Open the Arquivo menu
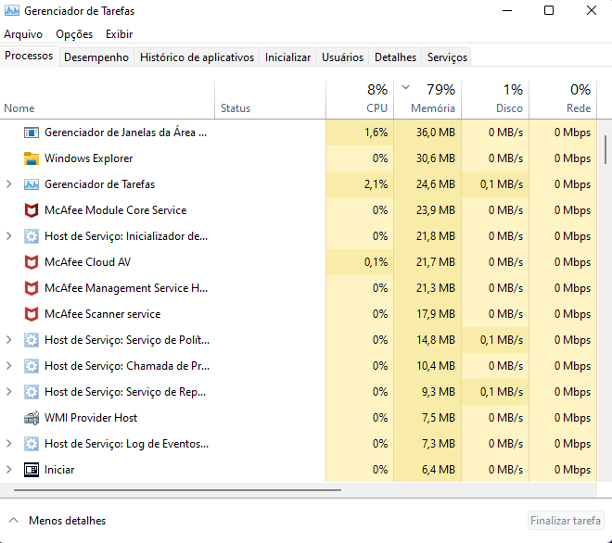The width and height of the screenshot is (612, 543). click(23, 34)
